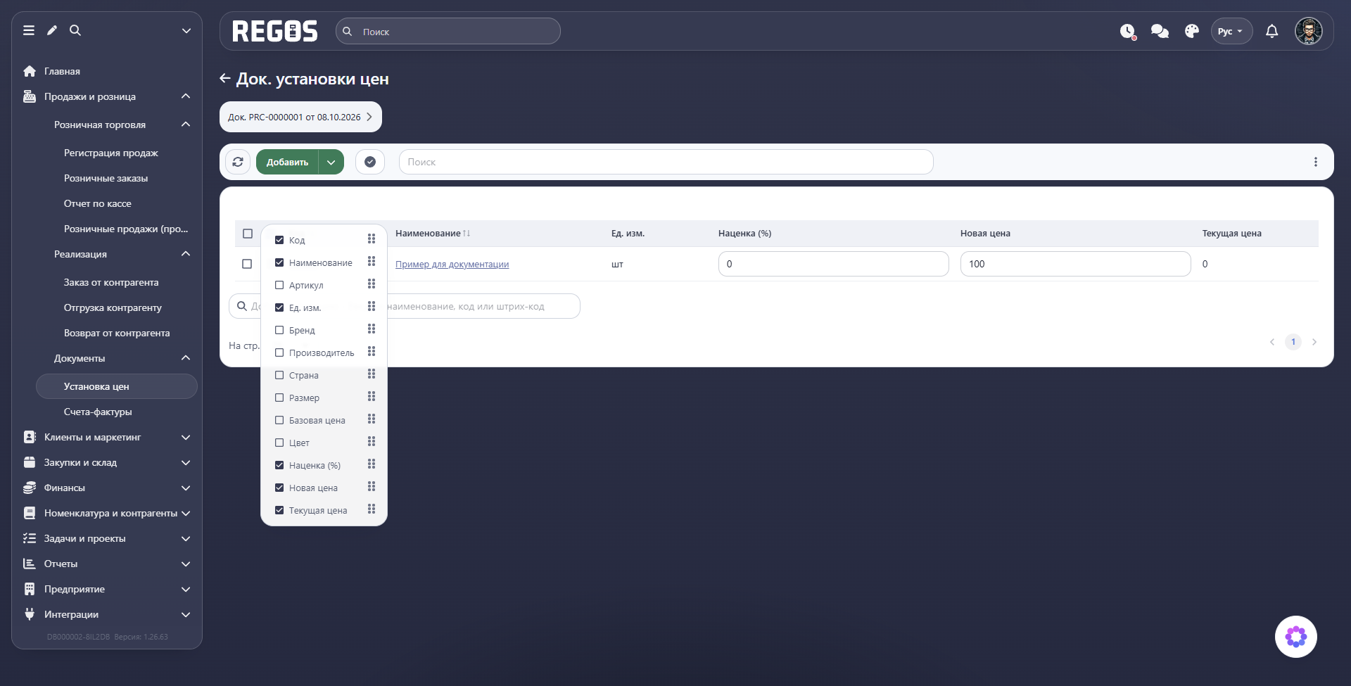
Task: Select the Пример для документации row checkbox
Action: coord(247,264)
